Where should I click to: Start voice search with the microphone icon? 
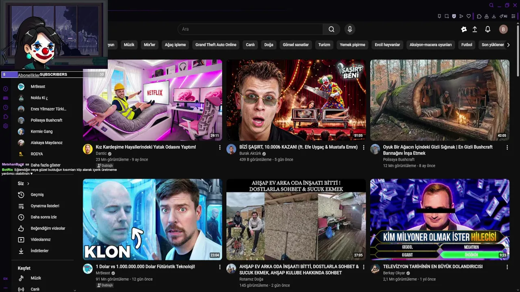350,29
